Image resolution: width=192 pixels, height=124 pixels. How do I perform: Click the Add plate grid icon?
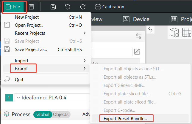click(x=187, y=32)
